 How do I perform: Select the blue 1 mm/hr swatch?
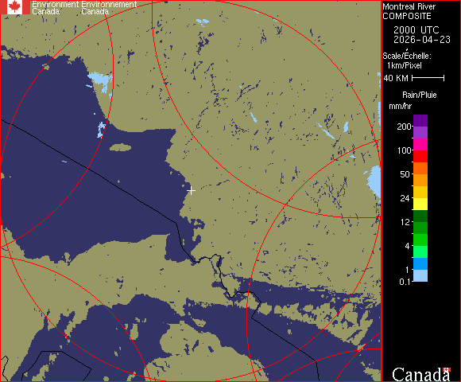pyautogui.click(x=420, y=263)
